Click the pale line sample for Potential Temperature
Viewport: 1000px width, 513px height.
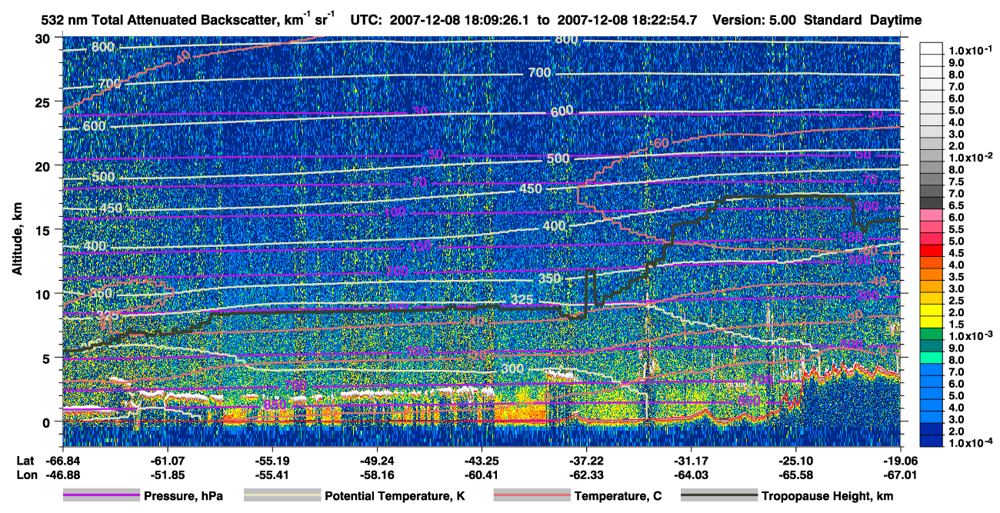(x=282, y=496)
